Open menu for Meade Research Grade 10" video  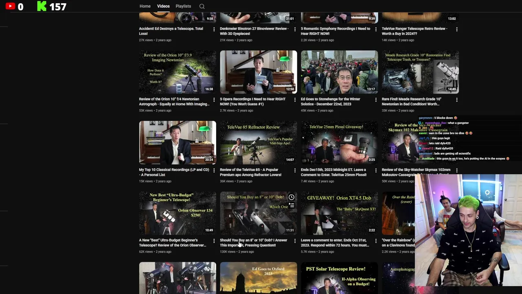coord(457,100)
